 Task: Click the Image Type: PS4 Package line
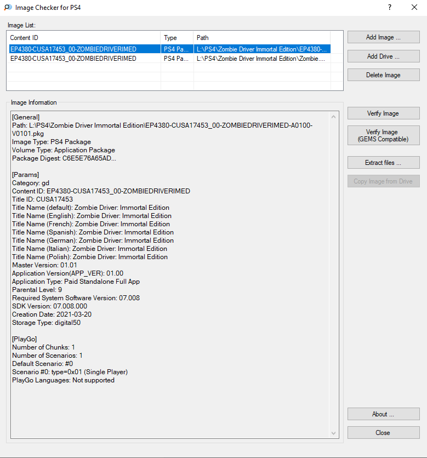(x=52, y=142)
